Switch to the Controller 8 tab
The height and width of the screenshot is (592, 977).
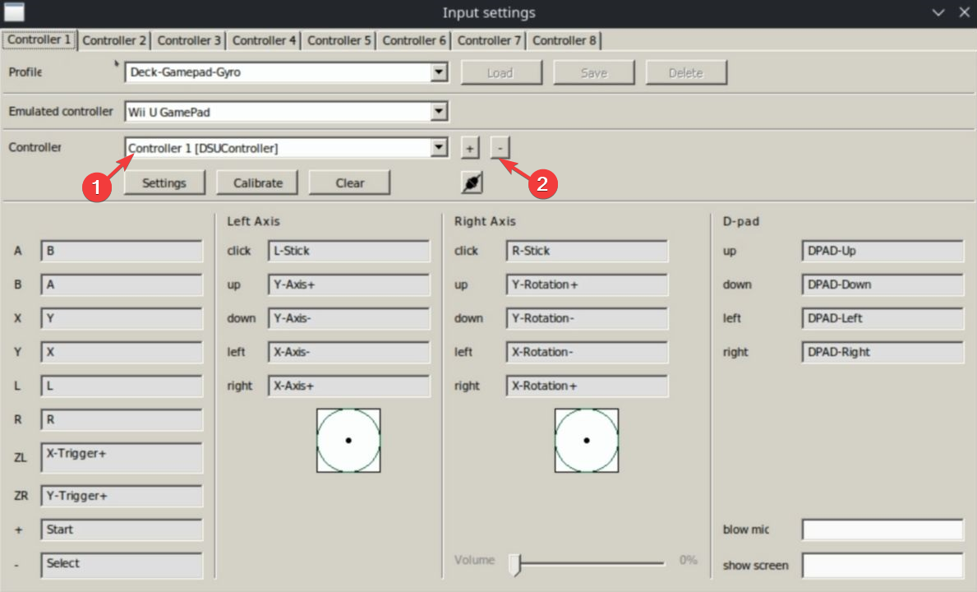point(564,40)
